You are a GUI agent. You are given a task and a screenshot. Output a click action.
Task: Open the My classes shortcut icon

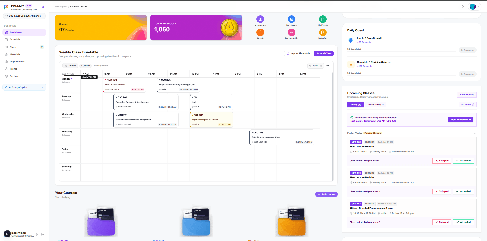(x=292, y=19)
